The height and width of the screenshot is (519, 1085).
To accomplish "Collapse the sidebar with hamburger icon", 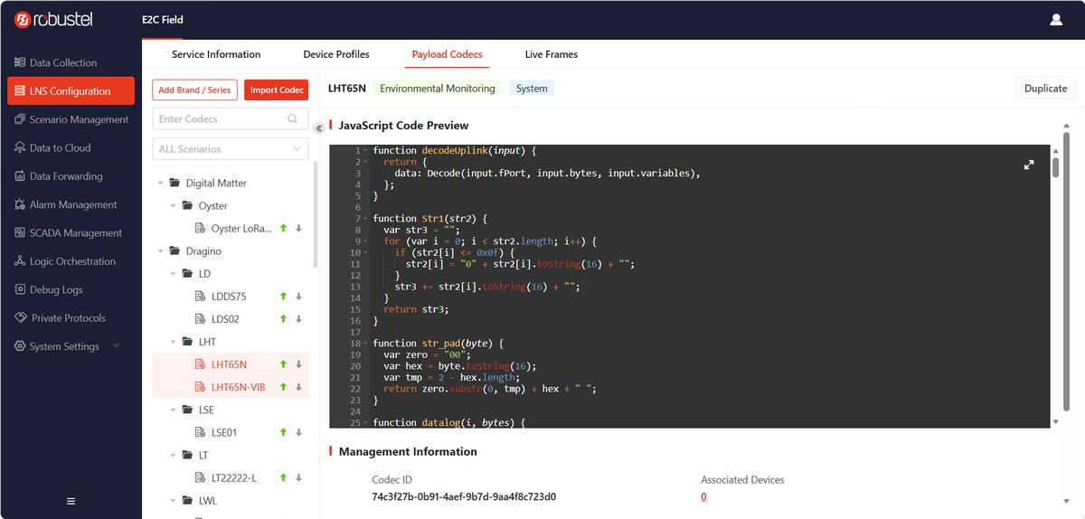I will point(71,501).
